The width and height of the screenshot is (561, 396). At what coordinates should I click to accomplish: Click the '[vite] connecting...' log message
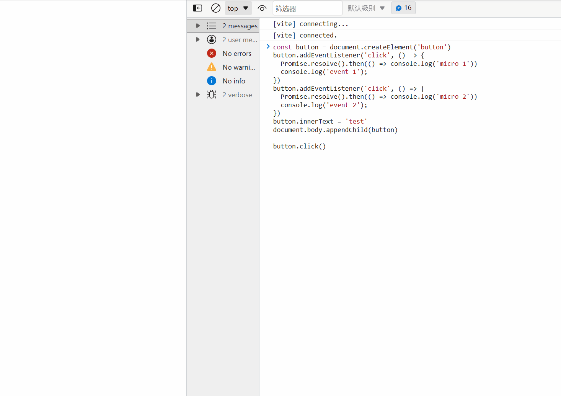pos(311,24)
